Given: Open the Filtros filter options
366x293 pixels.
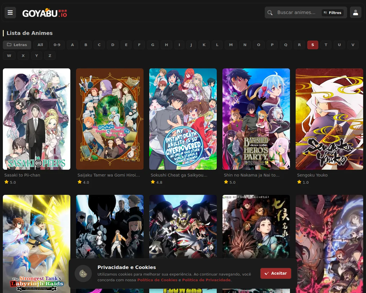Looking at the screenshot, I should pyautogui.click(x=333, y=13).
